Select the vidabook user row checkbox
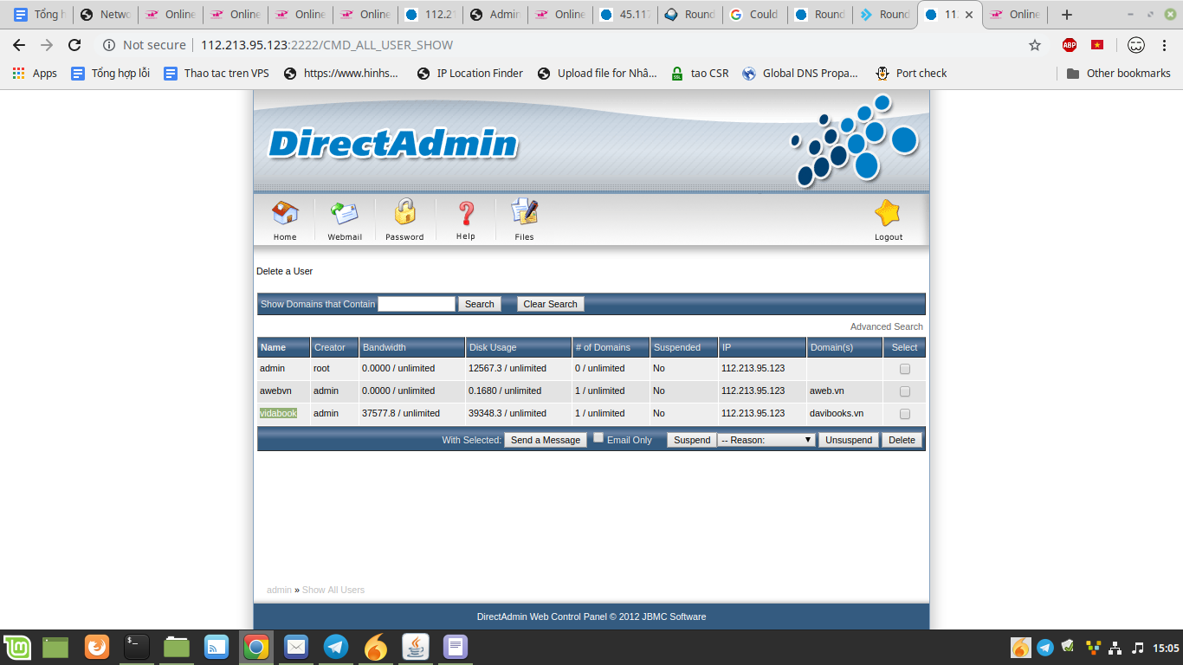 click(x=905, y=414)
